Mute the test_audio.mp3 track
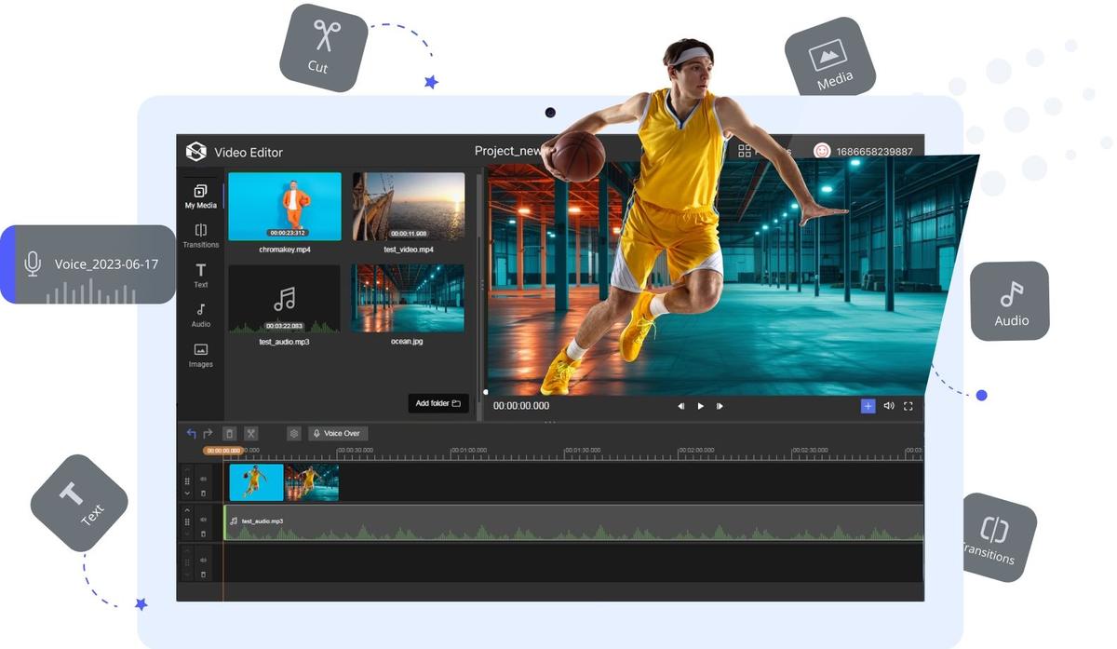 pyautogui.click(x=202, y=520)
